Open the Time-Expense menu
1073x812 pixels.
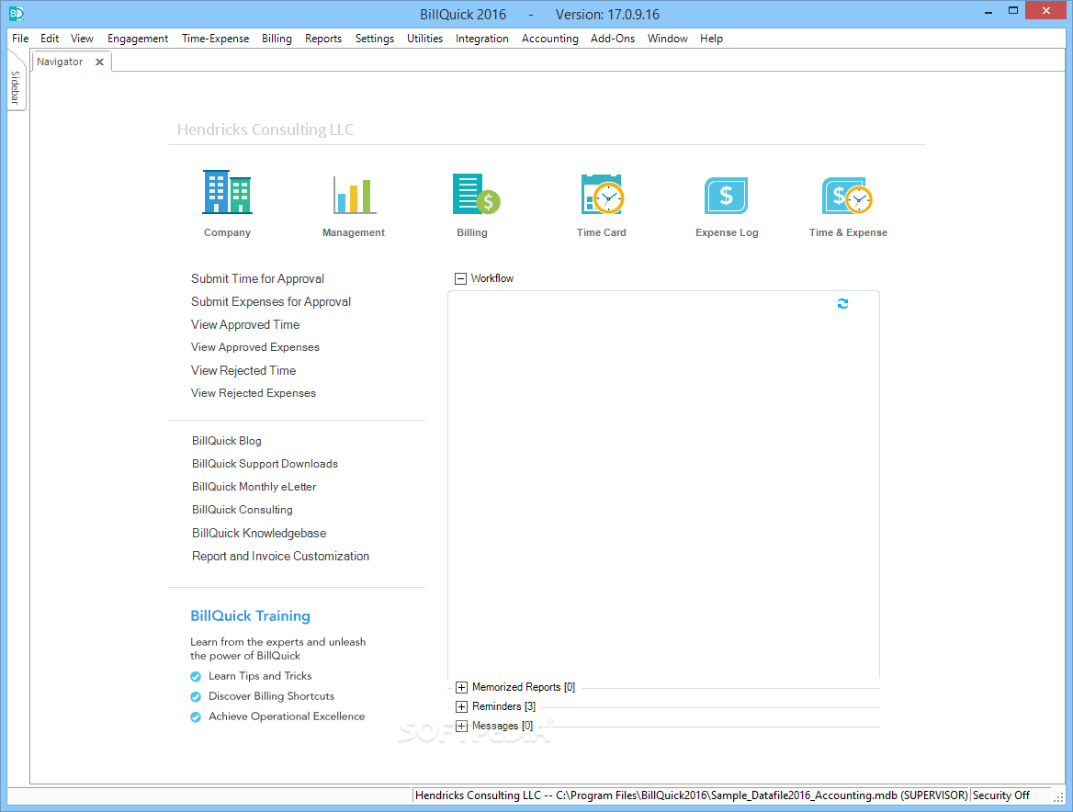click(215, 39)
